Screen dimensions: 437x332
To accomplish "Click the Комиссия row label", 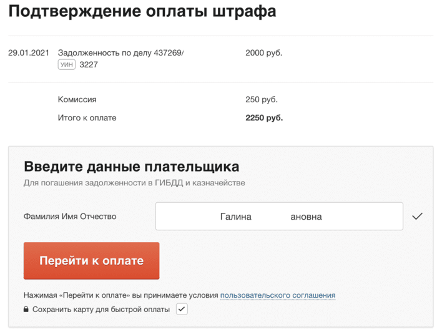I will pos(77,99).
